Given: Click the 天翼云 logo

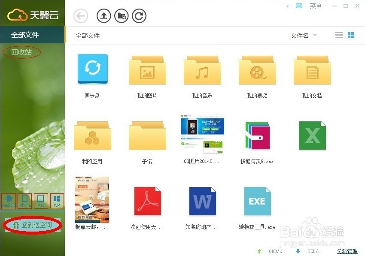Looking at the screenshot, I should [x=33, y=15].
